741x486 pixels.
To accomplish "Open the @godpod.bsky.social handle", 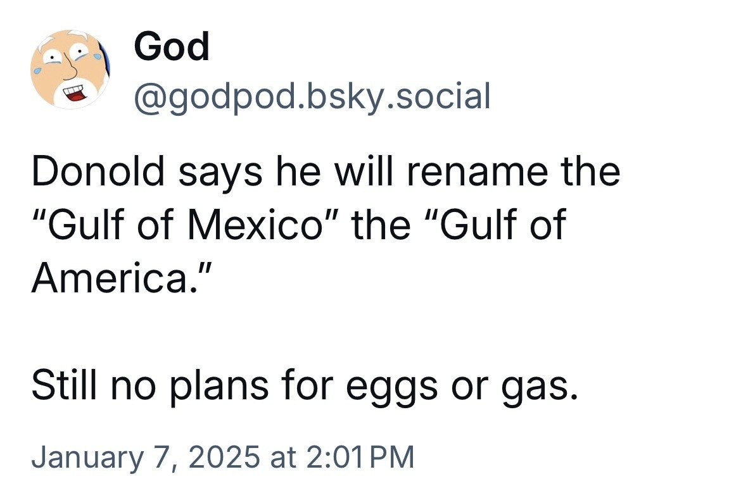I will click(312, 97).
